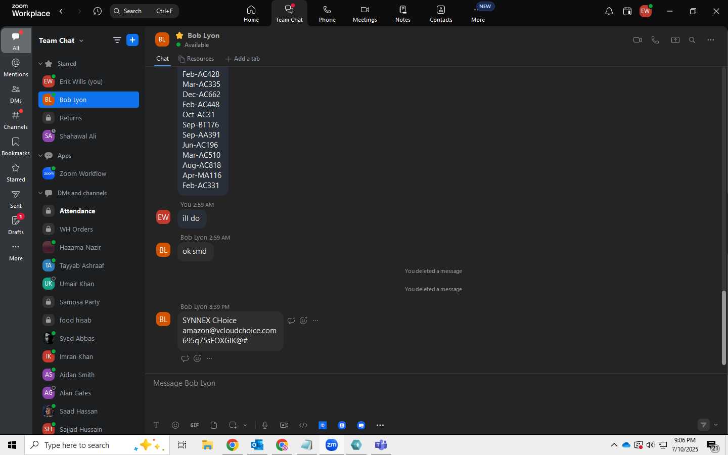Open the share screen icon in chat header
This screenshot has width=728, height=455.
[675, 40]
